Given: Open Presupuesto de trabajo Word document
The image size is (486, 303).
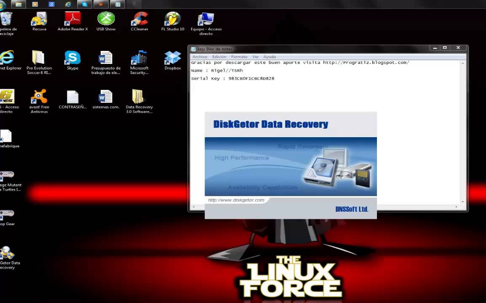Looking at the screenshot, I should [x=106, y=63].
